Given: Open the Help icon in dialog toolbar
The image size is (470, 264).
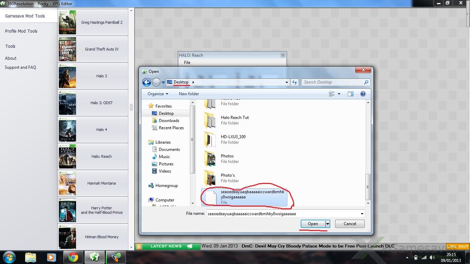Looking at the screenshot, I should click(363, 94).
